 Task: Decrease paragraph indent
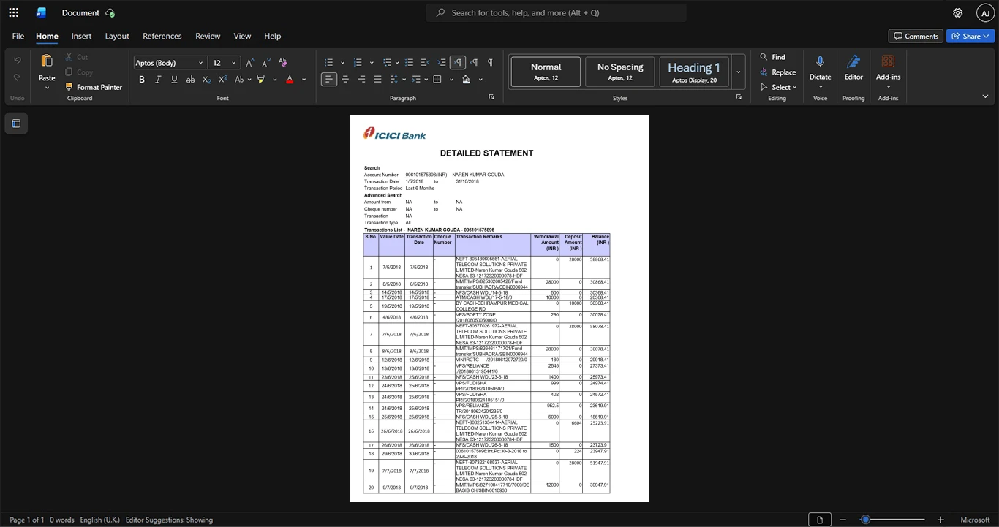(425, 62)
